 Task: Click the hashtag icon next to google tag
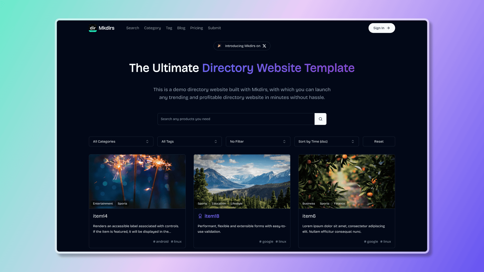pos(260,242)
